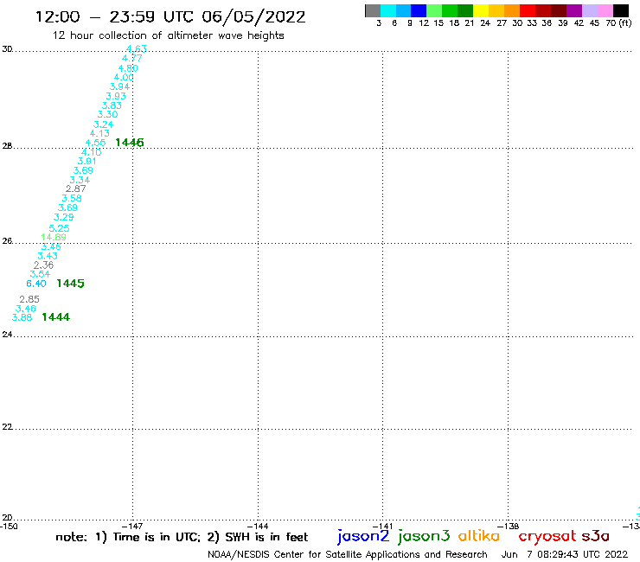Click the purple swatch in the legend

(x=574, y=10)
